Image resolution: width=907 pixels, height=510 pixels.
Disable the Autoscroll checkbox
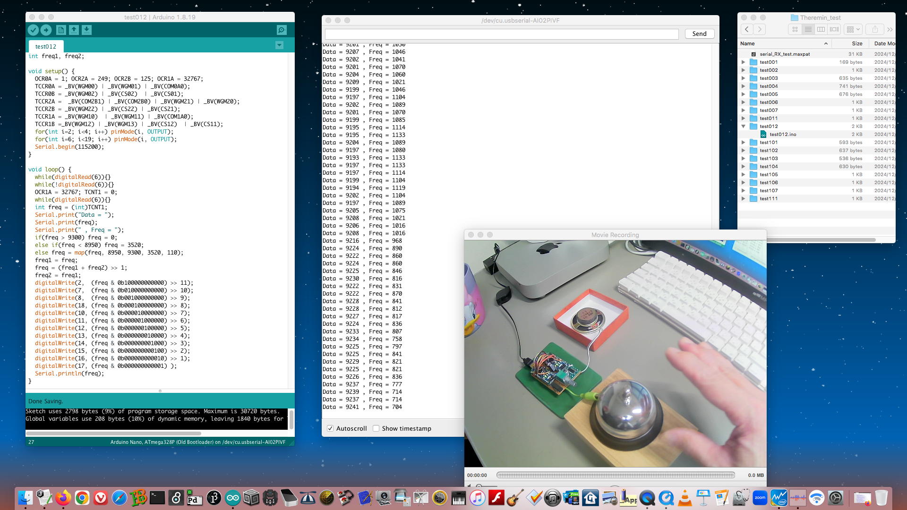330,428
